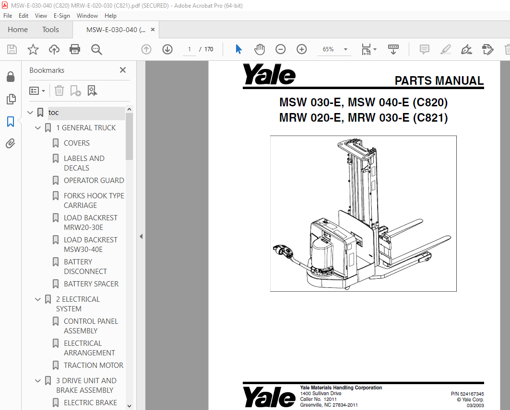The height and width of the screenshot is (410, 510).
Task: Click the stamp tool icon
Action: coord(487,49)
